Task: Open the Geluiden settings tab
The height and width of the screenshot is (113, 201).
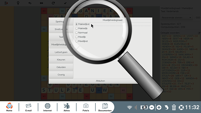Action: coord(61,67)
